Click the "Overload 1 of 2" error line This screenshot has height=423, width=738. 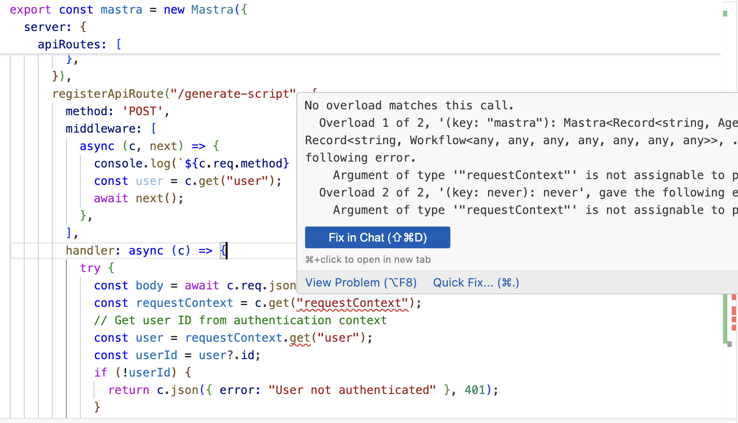point(528,123)
